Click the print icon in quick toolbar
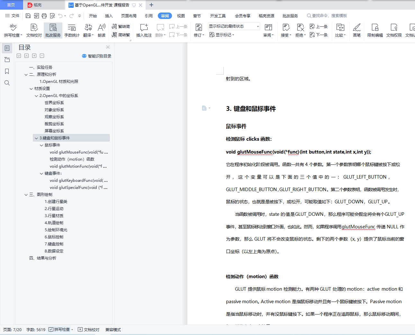Viewport: 415px width, 335px height. tap(44, 16)
